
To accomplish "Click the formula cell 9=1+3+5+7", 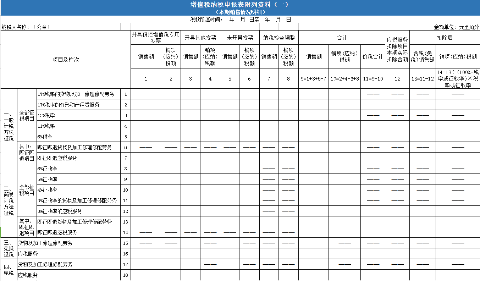I will pos(314,78).
